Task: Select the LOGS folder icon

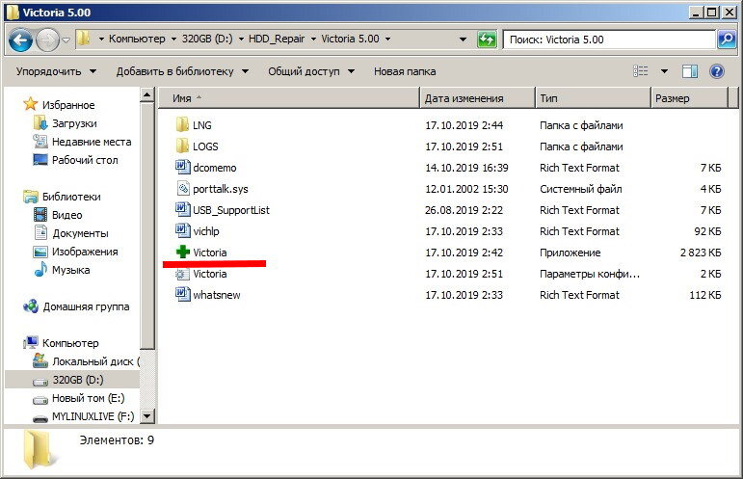Action: [x=182, y=146]
